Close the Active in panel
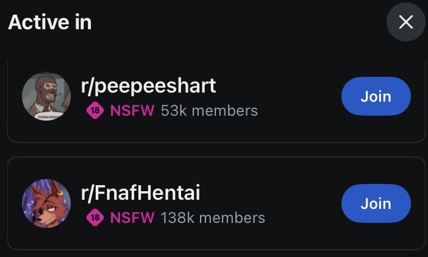428x257 pixels. coord(405,23)
